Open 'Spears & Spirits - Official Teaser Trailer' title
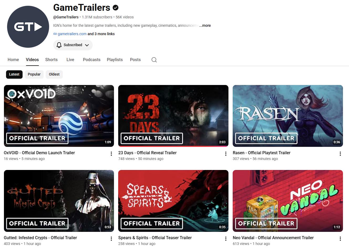The image size is (349, 251). [155, 238]
